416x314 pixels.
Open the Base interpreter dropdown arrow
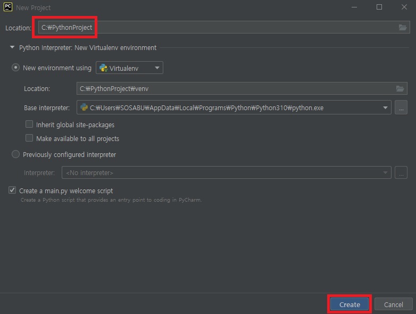pos(385,108)
